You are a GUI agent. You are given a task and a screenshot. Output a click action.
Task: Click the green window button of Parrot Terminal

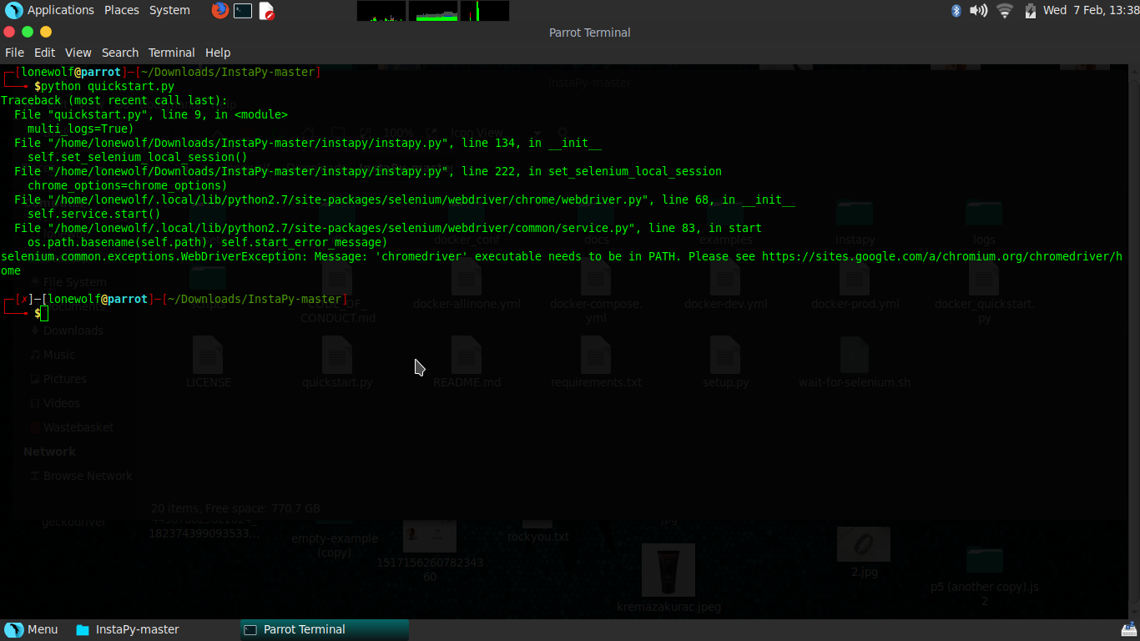pyautogui.click(x=28, y=32)
